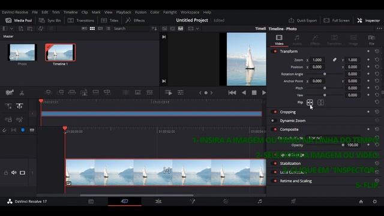
Task: Toggle the Transform section enable dot
Action: tap(275, 52)
